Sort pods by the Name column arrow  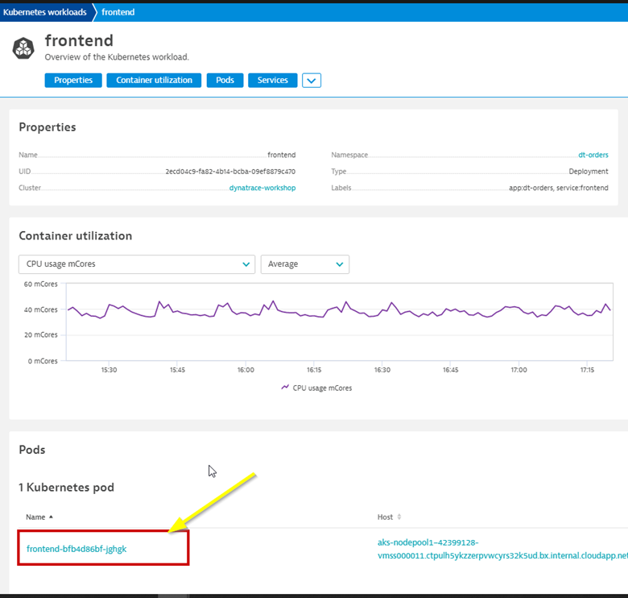[52, 517]
